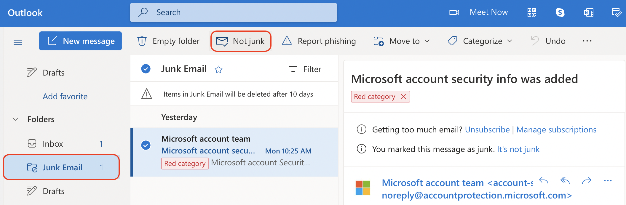
Task: Click the Forward arrow icon
Action: click(x=587, y=180)
